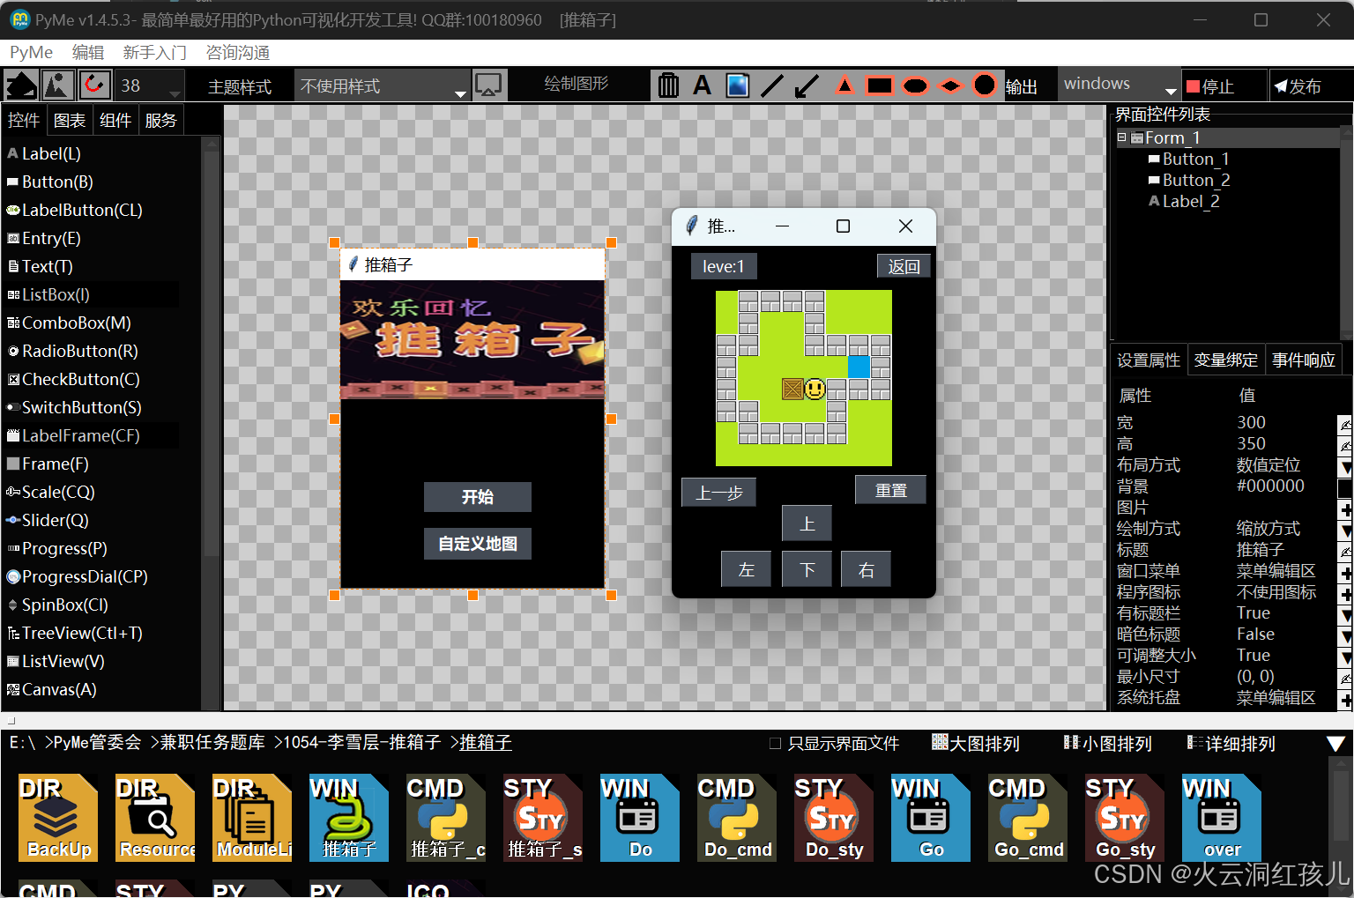Click the trash can delete icon
Screen dimensions: 1354x898
669,85
